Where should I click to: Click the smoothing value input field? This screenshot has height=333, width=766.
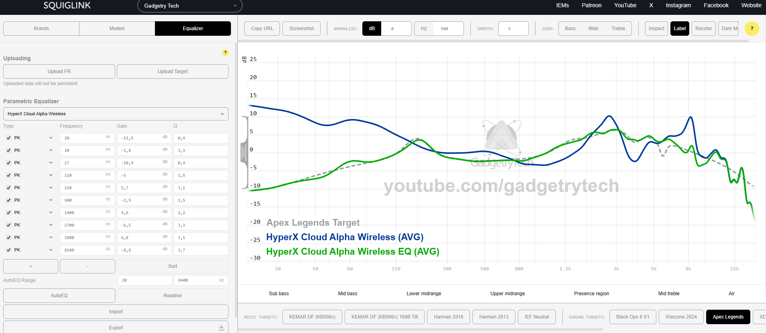[513, 29]
